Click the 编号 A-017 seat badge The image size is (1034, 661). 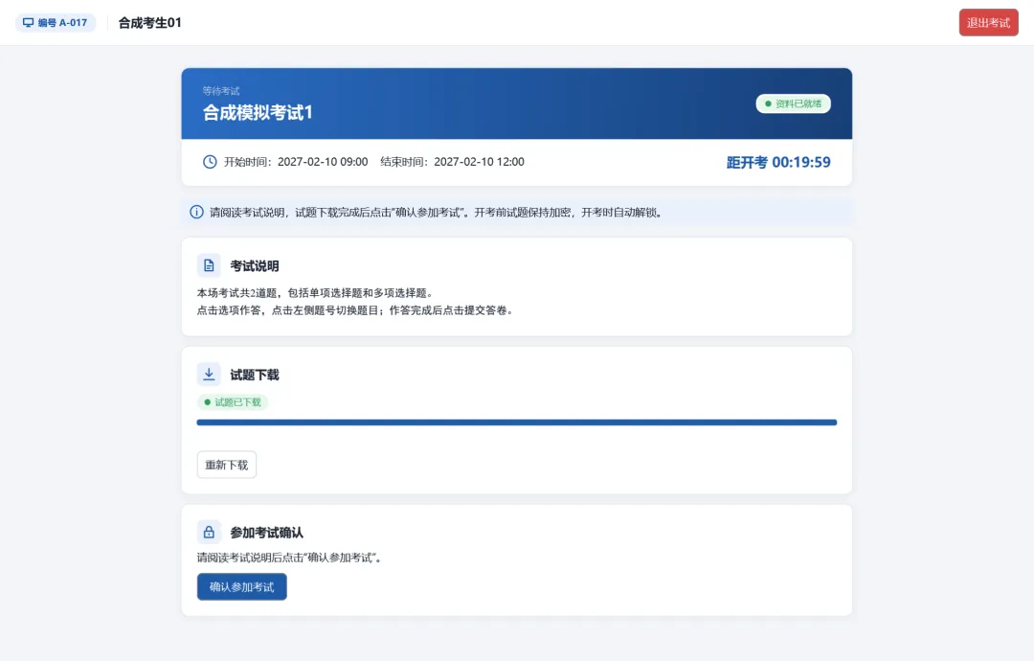coord(56,22)
